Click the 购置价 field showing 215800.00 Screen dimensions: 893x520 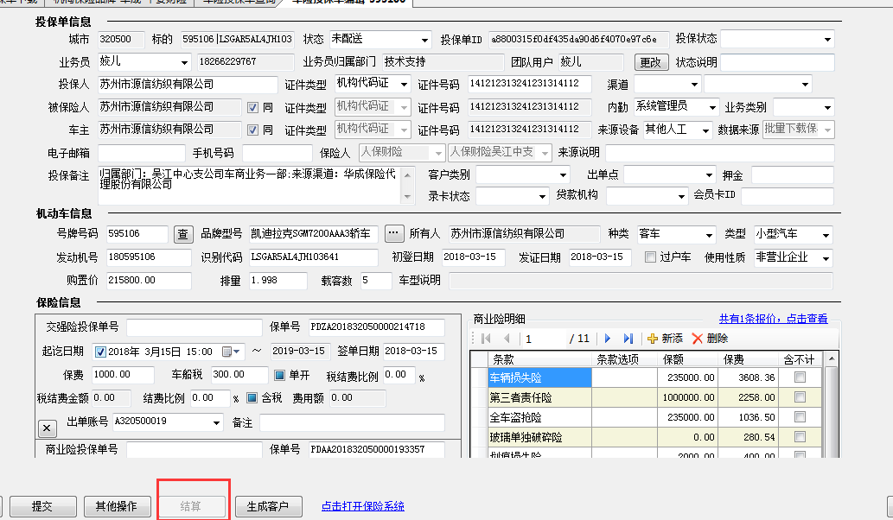coord(149,281)
